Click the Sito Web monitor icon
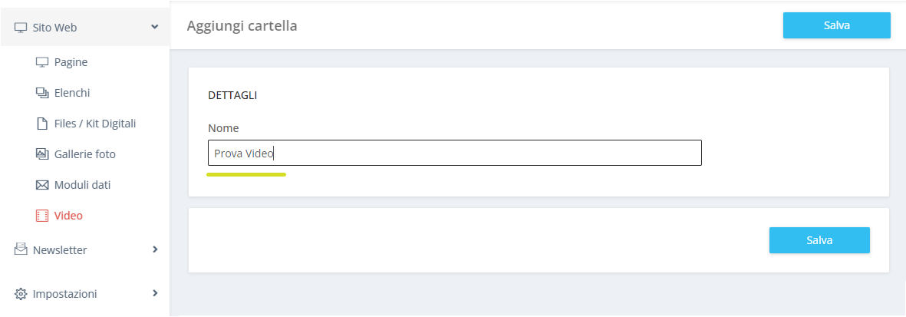906x317 pixels. pos(21,27)
